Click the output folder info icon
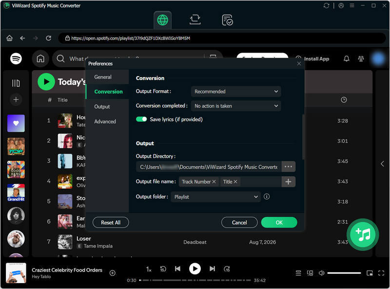This screenshot has height=289, width=390. tap(267, 197)
